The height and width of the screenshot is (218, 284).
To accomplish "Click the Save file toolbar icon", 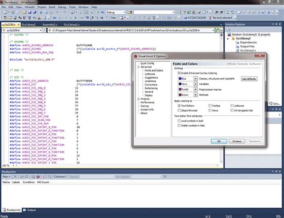I will point(30,13).
